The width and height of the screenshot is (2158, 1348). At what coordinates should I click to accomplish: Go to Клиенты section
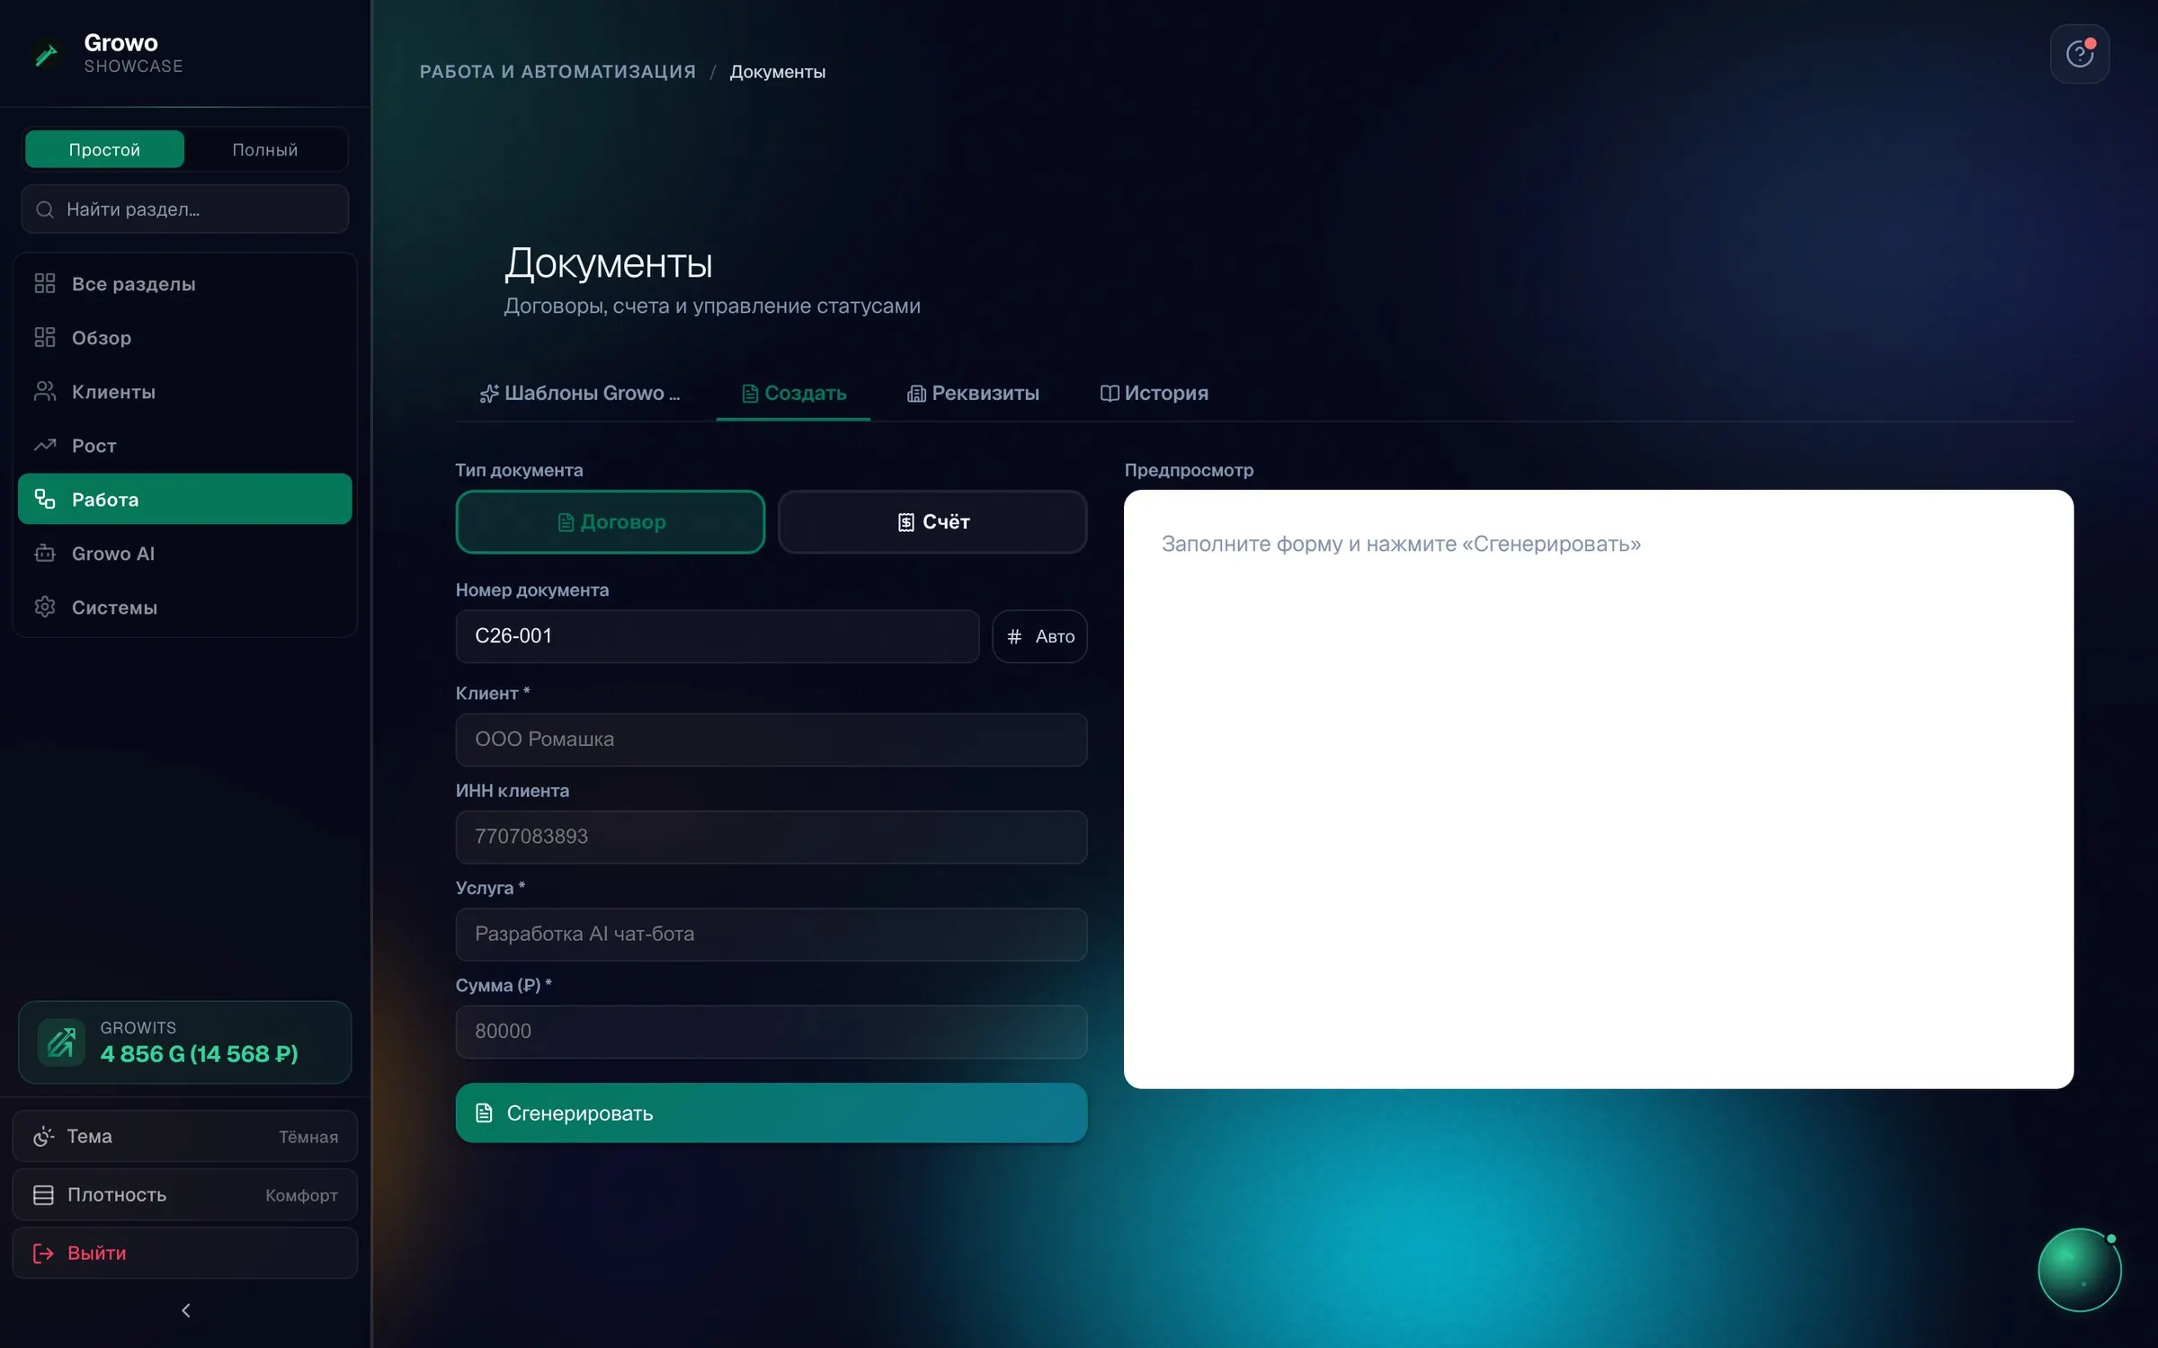[x=185, y=392]
